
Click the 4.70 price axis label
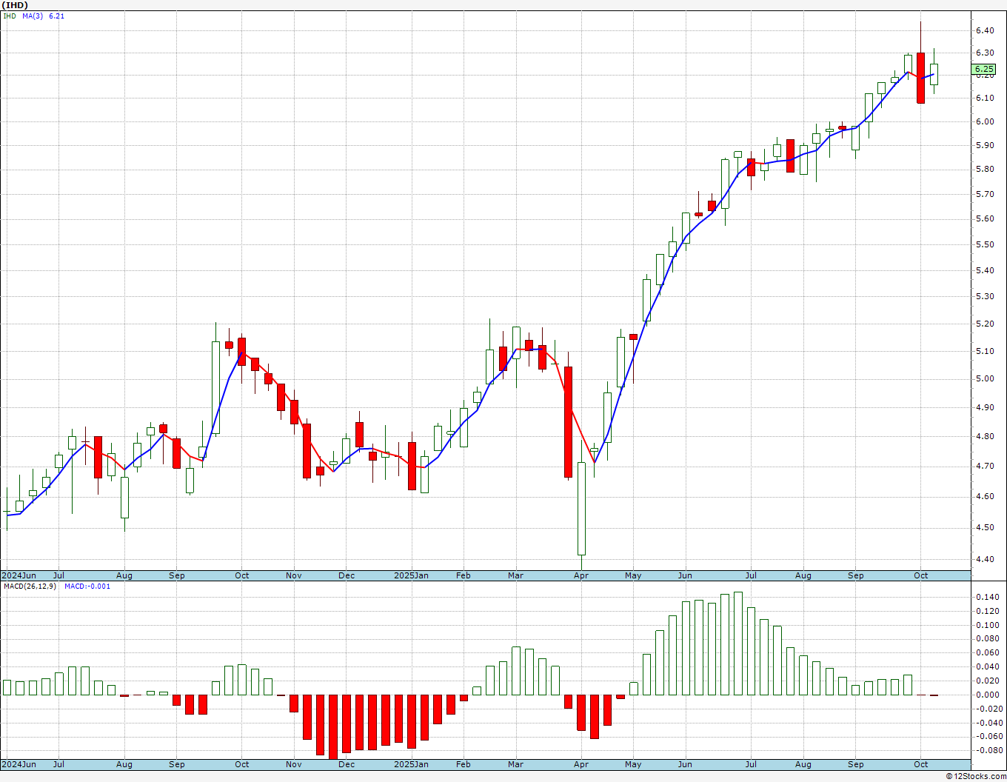[x=984, y=466]
